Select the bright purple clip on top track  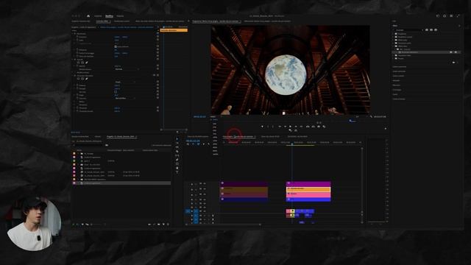click(308, 183)
